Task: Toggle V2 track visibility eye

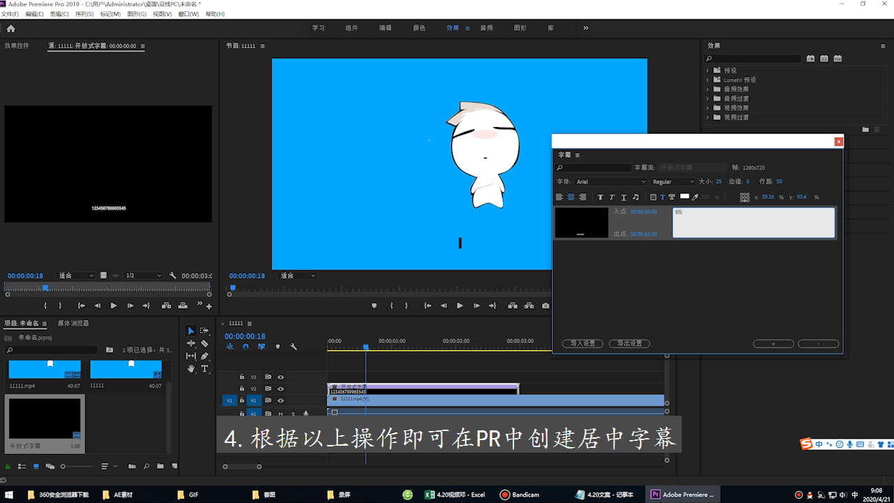Action: [280, 388]
